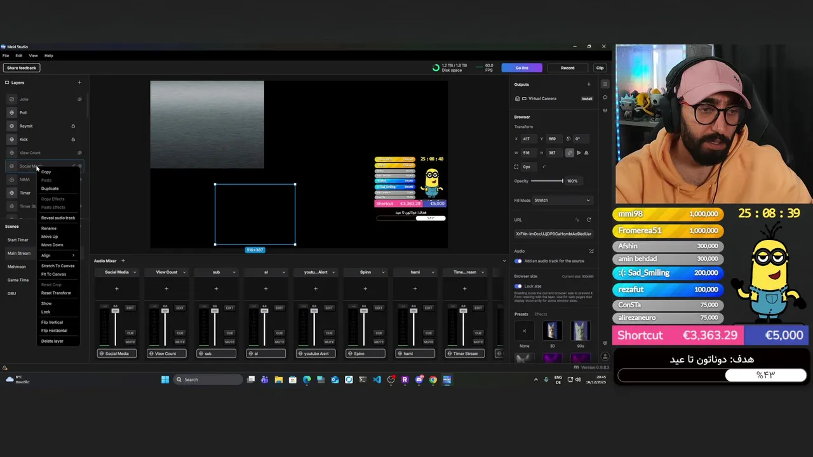
Task: Click the Go live button
Action: [521, 68]
